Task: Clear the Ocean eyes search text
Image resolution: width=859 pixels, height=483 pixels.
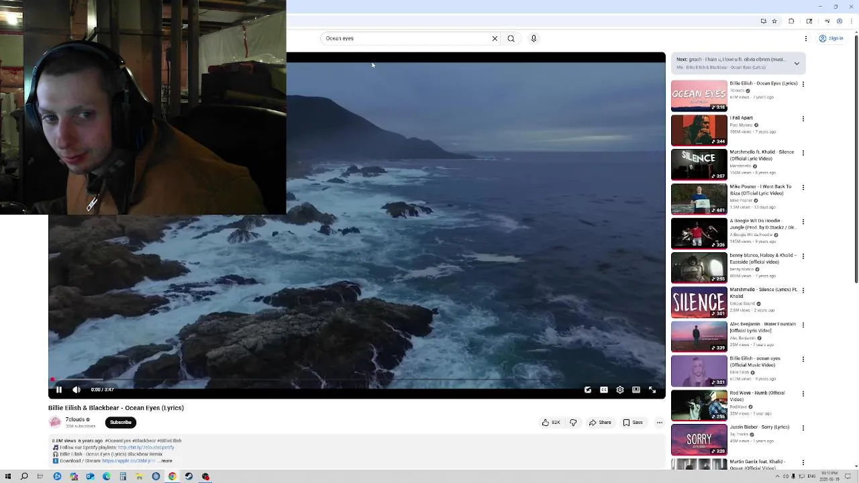Action: coord(495,38)
